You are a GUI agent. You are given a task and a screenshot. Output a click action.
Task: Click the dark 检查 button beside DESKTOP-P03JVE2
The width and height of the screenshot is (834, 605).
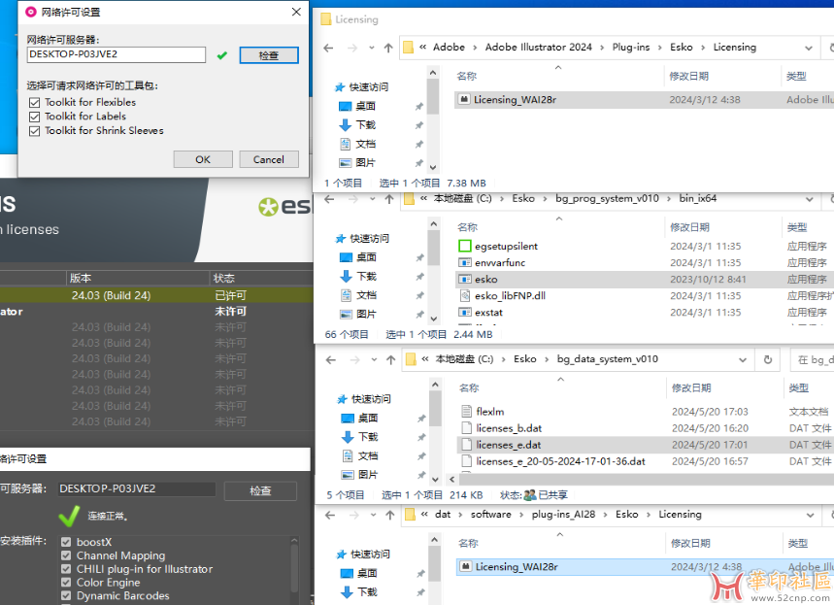[x=260, y=490]
